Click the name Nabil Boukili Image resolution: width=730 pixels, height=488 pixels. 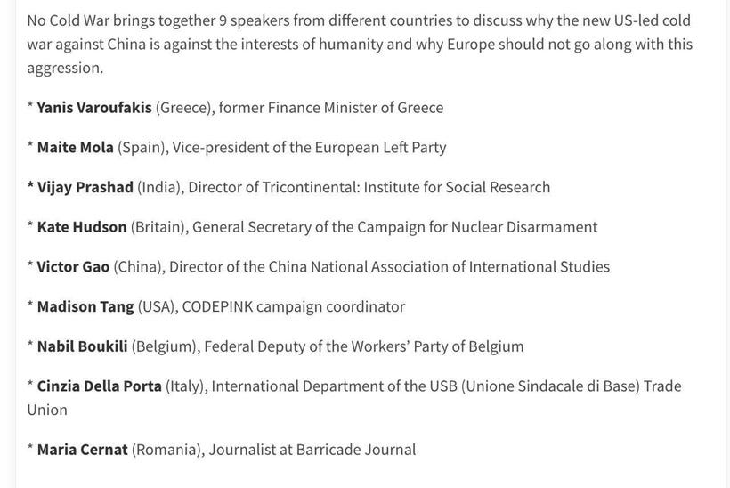83,346
